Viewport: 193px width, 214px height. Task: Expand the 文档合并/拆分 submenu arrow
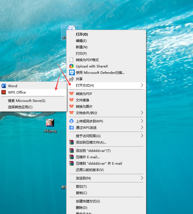142,113
